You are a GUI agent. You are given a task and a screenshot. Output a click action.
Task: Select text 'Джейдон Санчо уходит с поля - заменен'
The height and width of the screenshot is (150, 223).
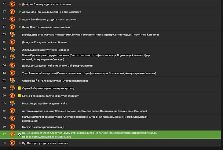pyautogui.click(x=47, y=4)
